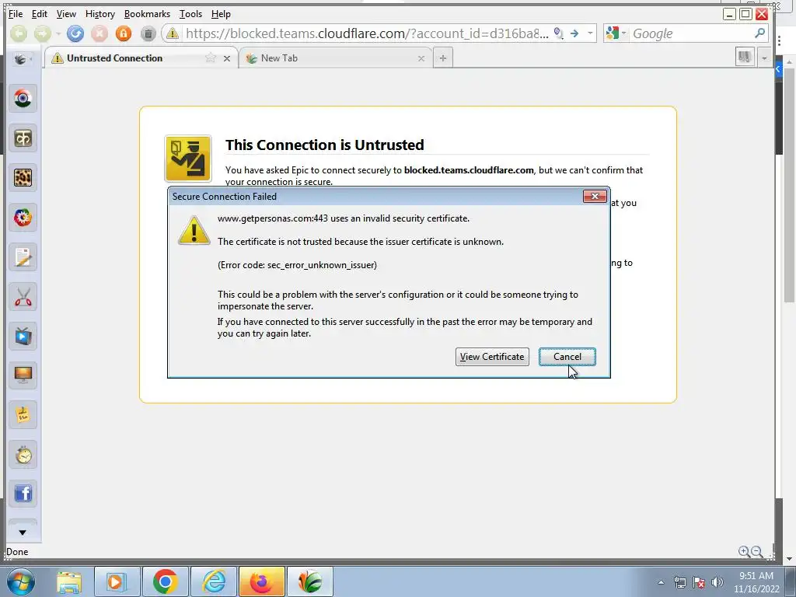The image size is (796, 597).
Task: Open the computer monitor sidebar icon
Action: click(23, 375)
